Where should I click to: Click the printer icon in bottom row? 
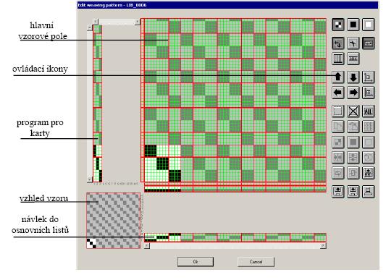(369, 192)
